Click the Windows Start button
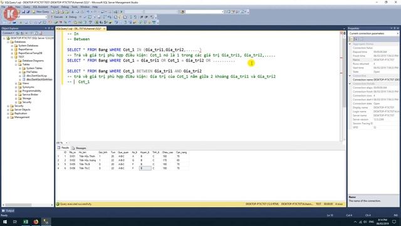This screenshot has width=401, height=226. coord(5,222)
